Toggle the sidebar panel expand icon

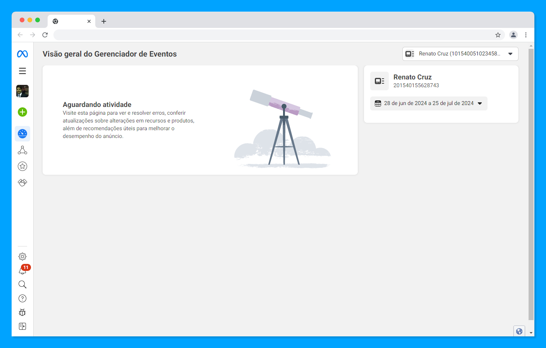pos(22,326)
